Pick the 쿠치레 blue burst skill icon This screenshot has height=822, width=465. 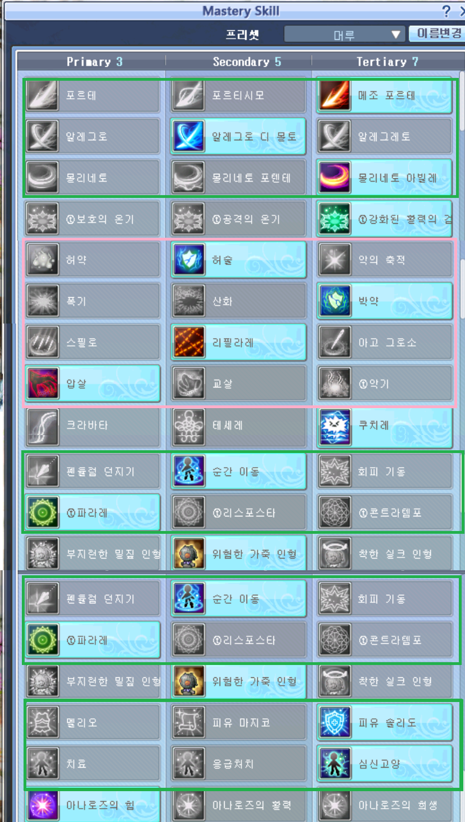click(x=335, y=426)
